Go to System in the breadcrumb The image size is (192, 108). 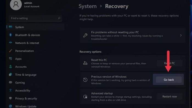(87, 6)
